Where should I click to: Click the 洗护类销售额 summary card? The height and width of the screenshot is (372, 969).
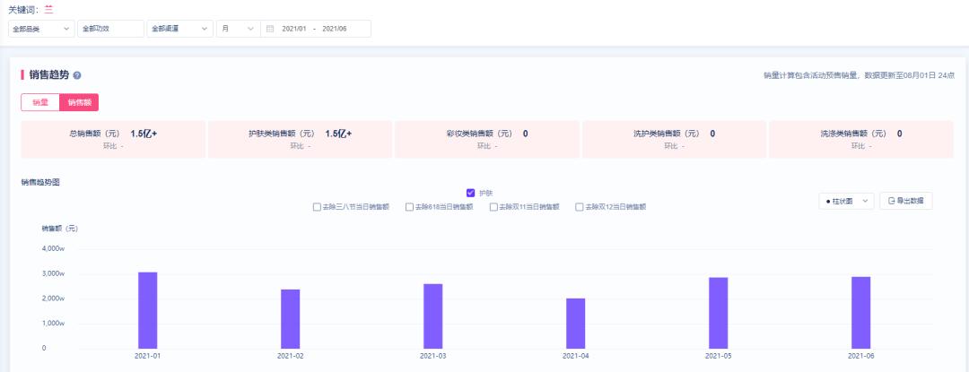click(x=674, y=140)
